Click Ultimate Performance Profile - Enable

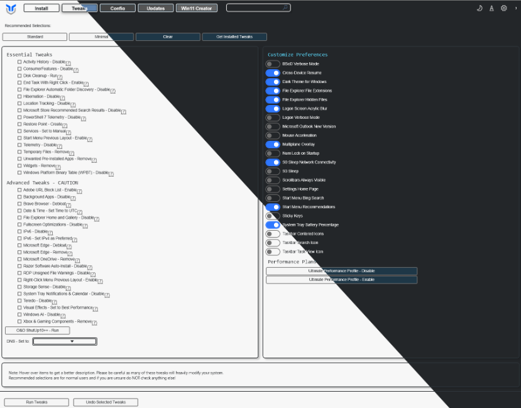point(342,280)
